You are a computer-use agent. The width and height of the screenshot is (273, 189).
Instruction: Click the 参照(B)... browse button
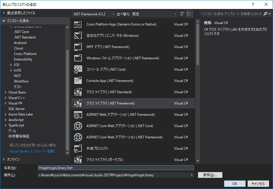210,175
